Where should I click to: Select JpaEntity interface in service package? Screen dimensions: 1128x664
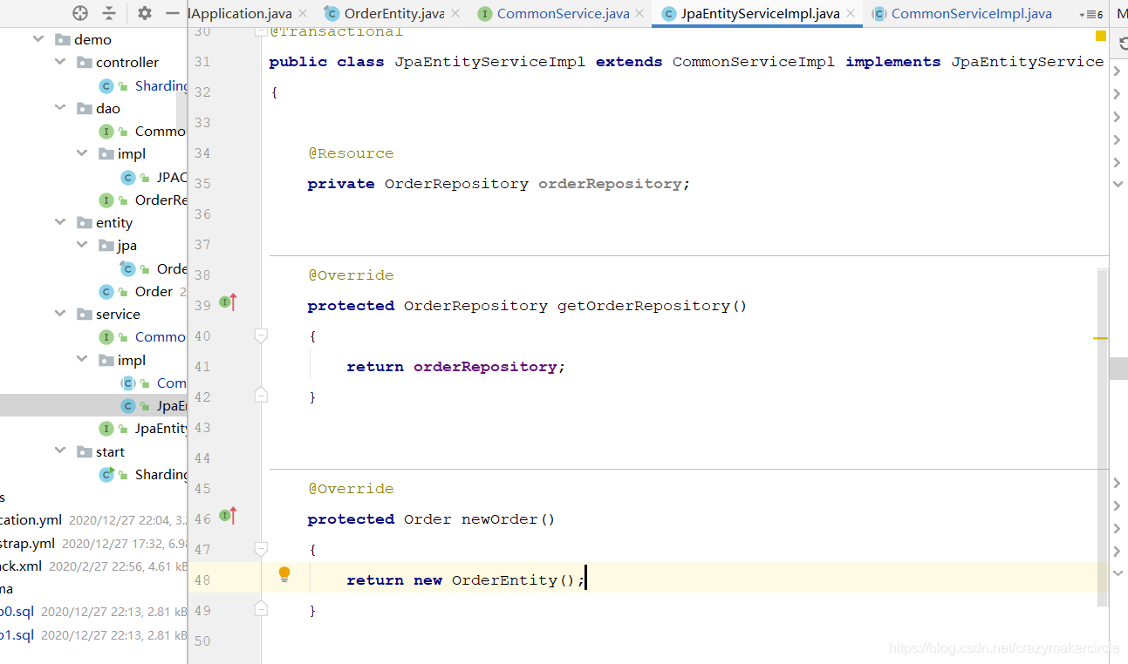click(161, 428)
